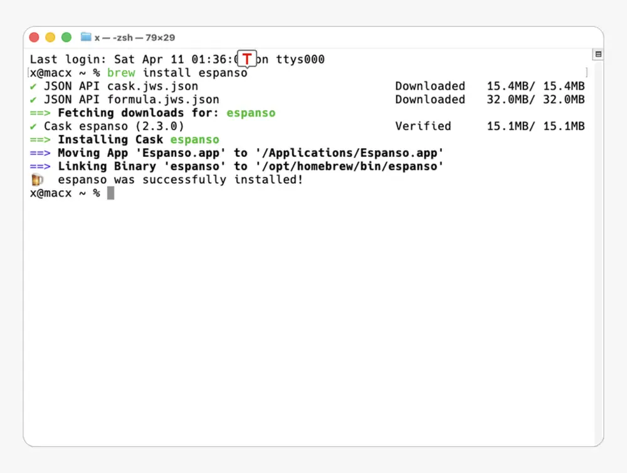Close the terminal window with red button
Image resolution: width=627 pixels, height=473 pixels.
coord(34,38)
